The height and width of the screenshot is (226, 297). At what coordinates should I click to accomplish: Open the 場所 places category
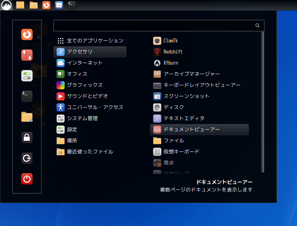point(90,141)
